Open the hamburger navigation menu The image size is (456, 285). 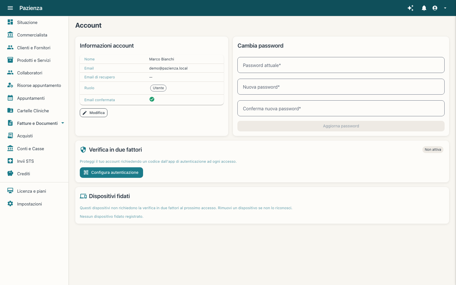pos(10,8)
